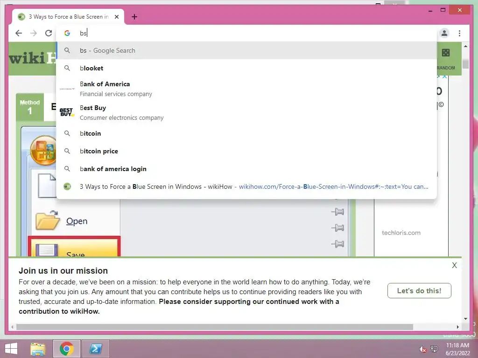Click the wikiHow logo

coord(33,58)
